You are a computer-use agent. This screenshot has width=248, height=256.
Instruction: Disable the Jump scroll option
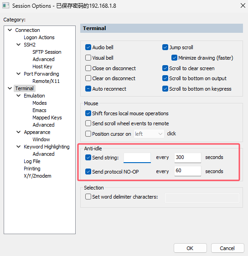click(165, 47)
